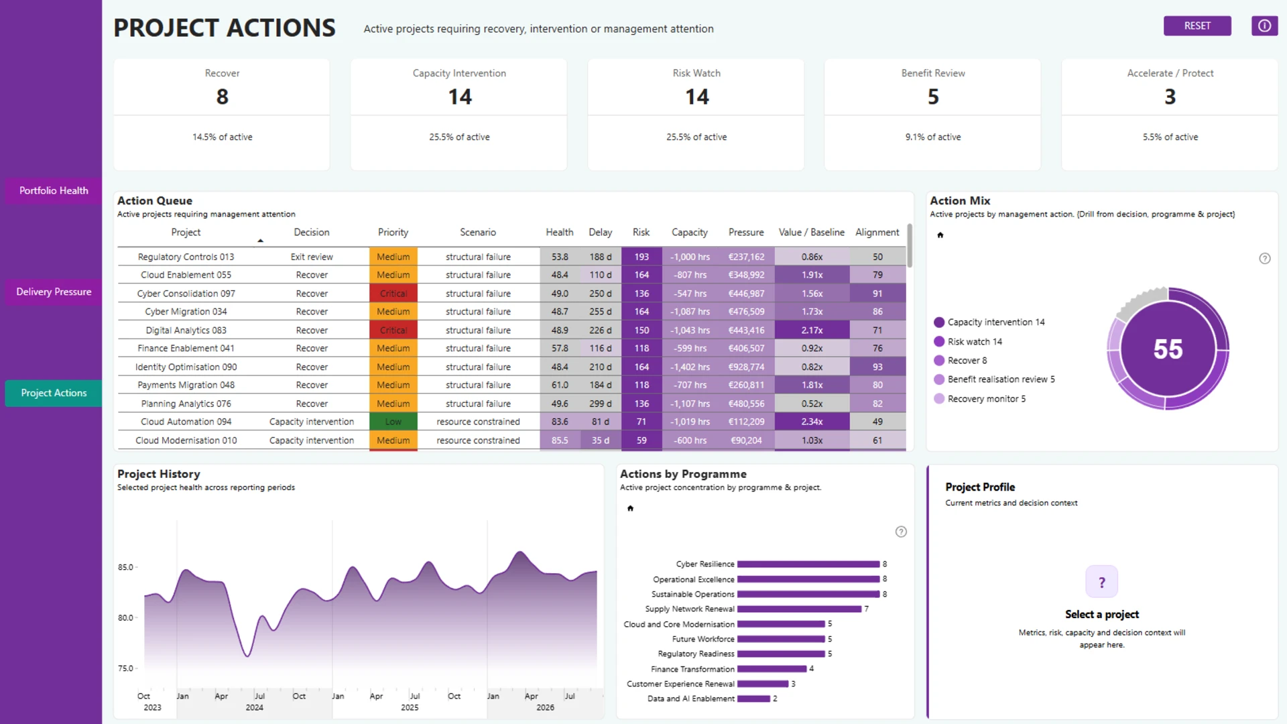This screenshot has height=724, width=1287.
Task: Sort table by Risk column header
Action: (x=641, y=233)
